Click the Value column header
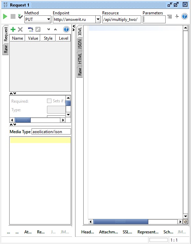The image size is (191, 244). tap(33, 38)
